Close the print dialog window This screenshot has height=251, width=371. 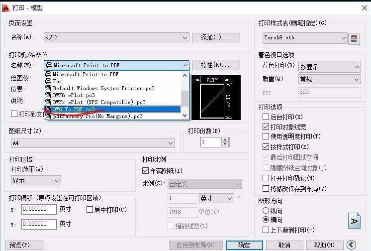coord(364,8)
